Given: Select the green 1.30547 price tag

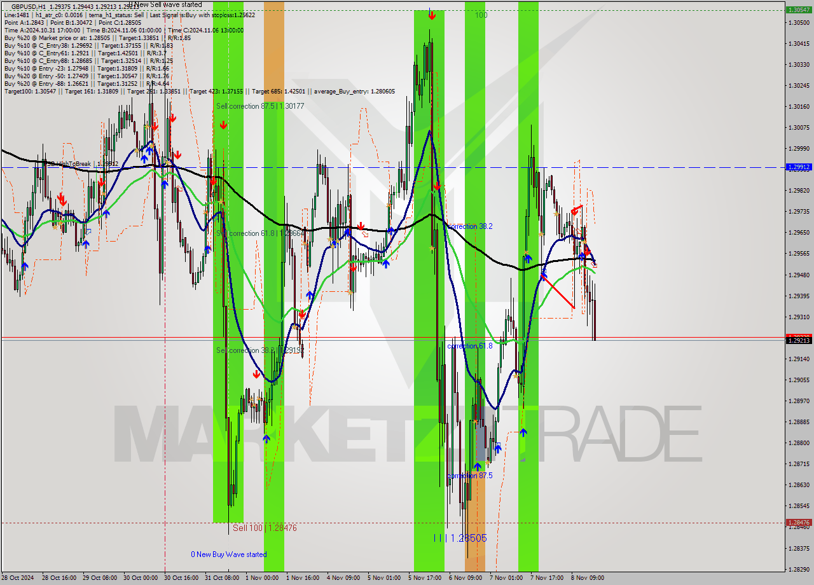Looking at the screenshot, I should coord(799,10).
